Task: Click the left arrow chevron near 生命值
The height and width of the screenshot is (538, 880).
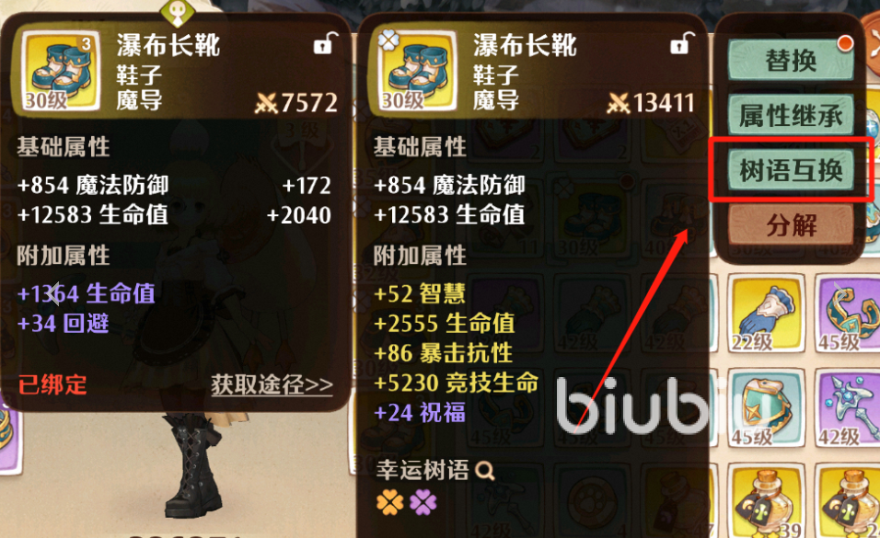Action: tap(53, 292)
